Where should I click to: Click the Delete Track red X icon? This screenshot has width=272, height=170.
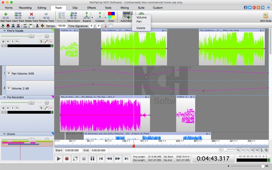(31, 15)
